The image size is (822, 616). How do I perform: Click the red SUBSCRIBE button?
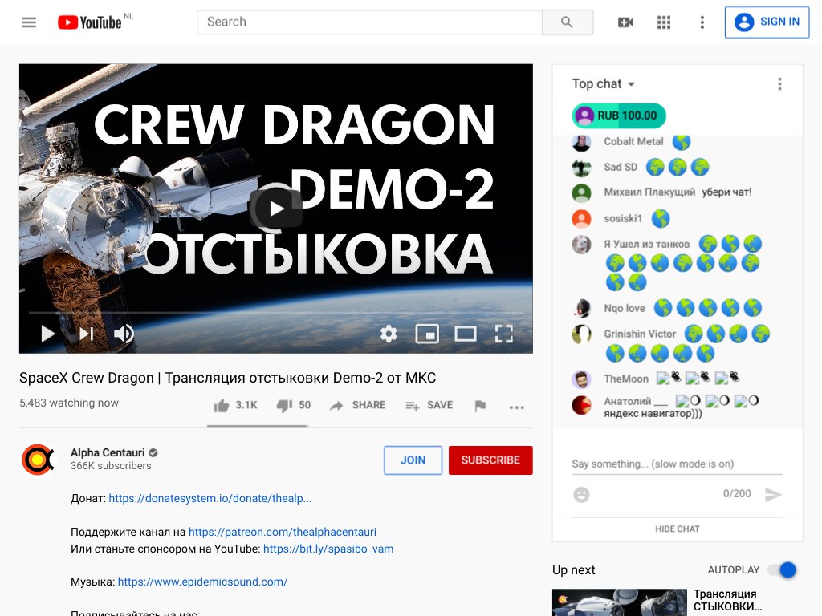pyautogui.click(x=490, y=460)
